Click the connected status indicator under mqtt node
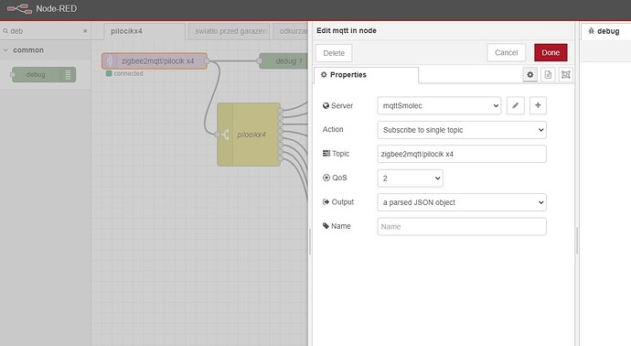 (124, 74)
